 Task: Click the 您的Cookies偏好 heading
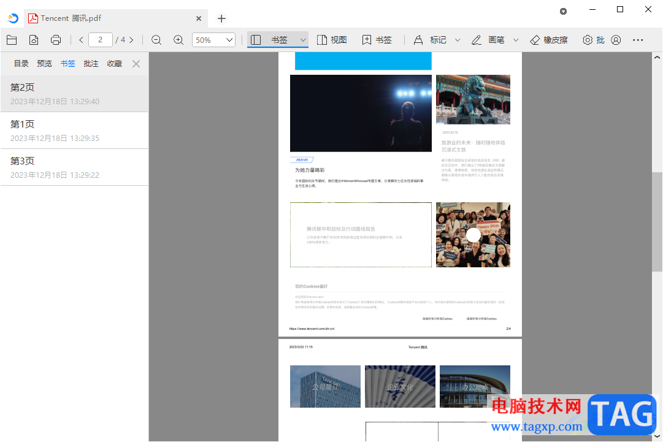pyautogui.click(x=311, y=286)
